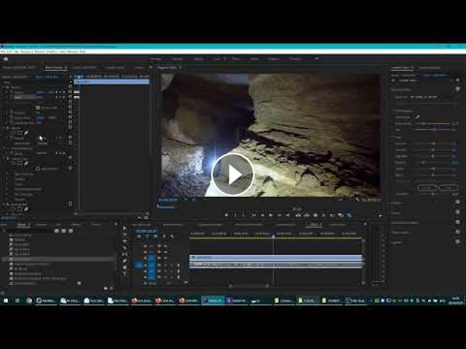The image size is (466, 349).
Task: Click the Lift button in Program monitor
Action: coord(298,215)
